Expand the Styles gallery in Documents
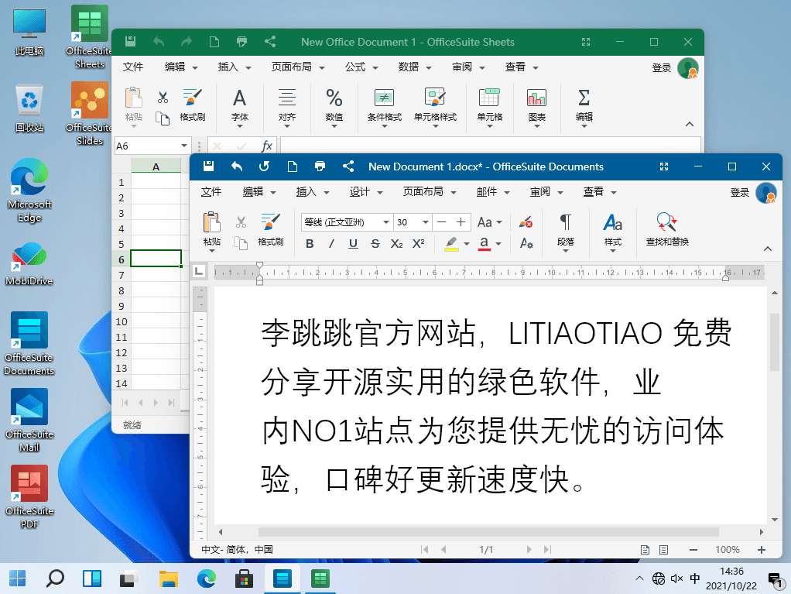The width and height of the screenshot is (791, 594). (612, 232)
